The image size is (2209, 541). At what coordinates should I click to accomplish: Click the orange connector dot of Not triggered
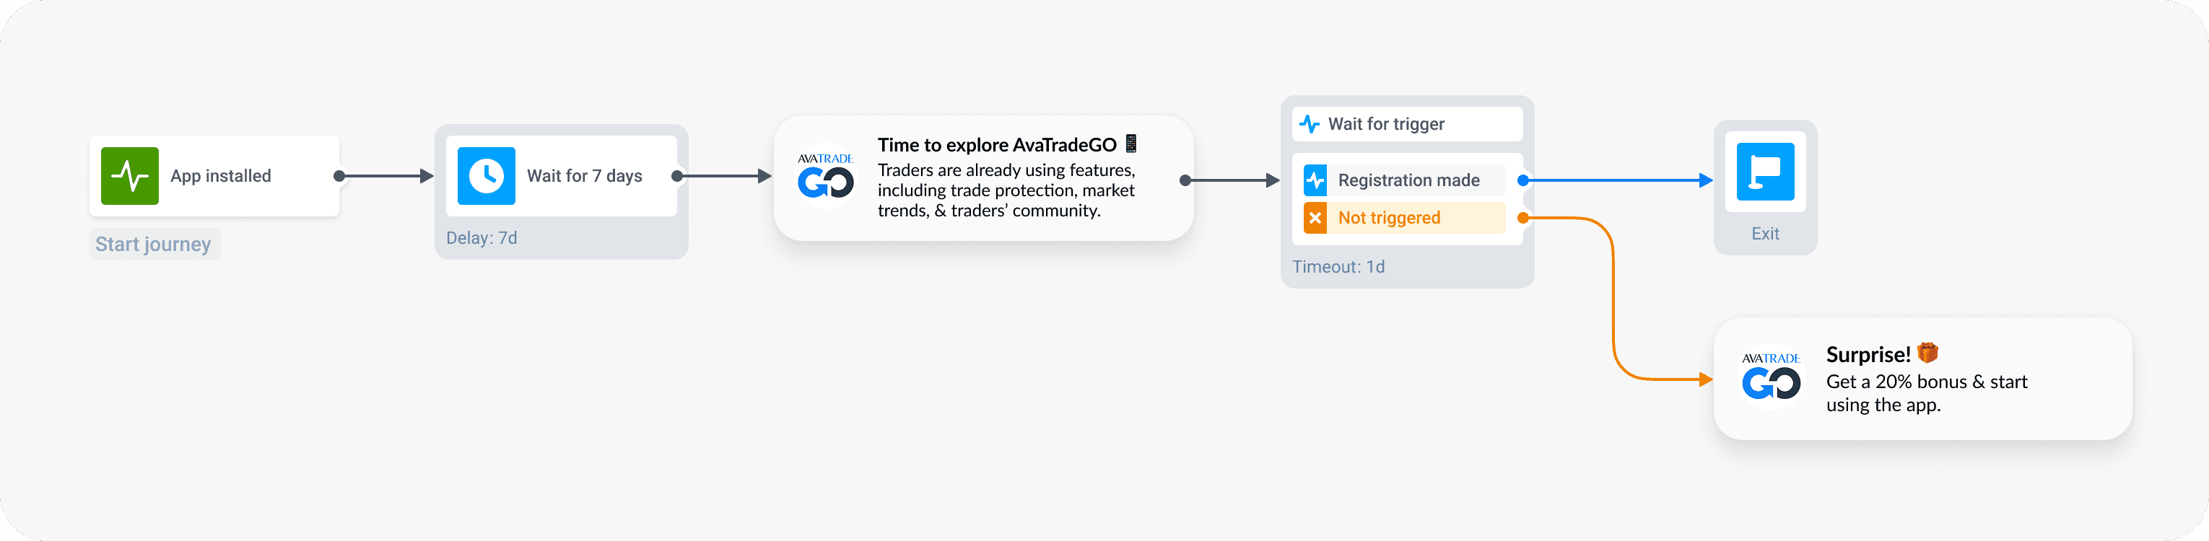[x=1523, y=218]
